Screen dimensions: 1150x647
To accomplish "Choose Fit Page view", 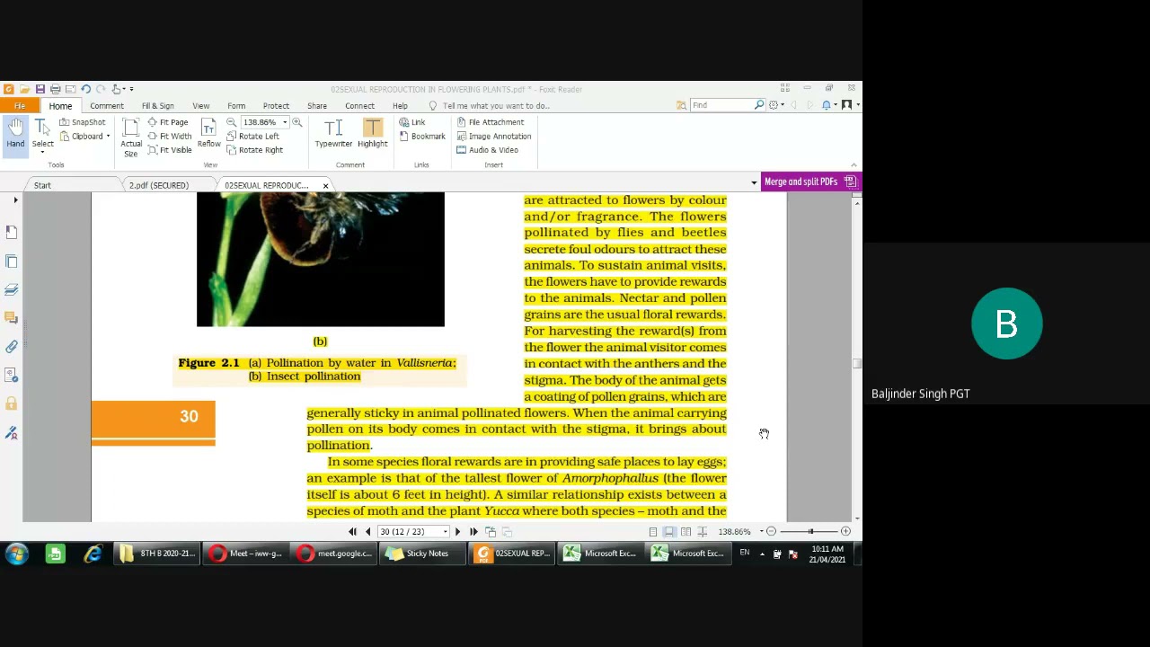I will tap(168, 122).
